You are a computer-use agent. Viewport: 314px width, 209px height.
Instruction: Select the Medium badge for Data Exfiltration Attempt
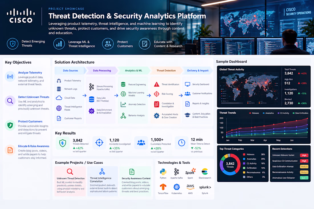[x=304, y=167]
